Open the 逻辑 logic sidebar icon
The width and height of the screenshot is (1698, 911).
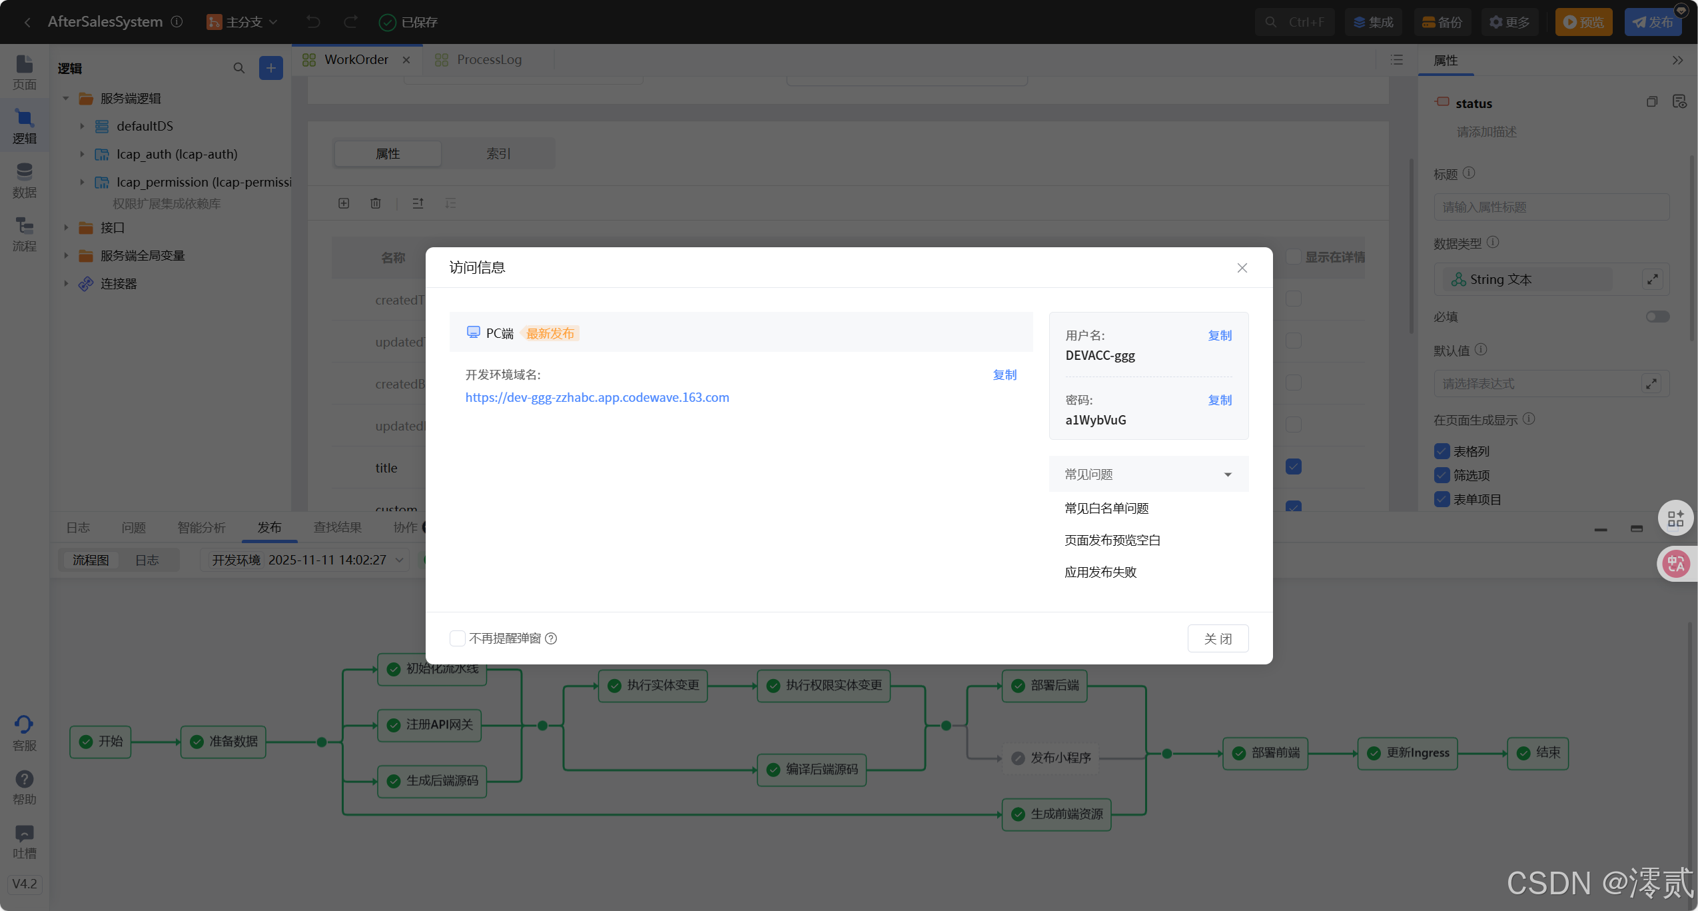[x=24, y=126]
